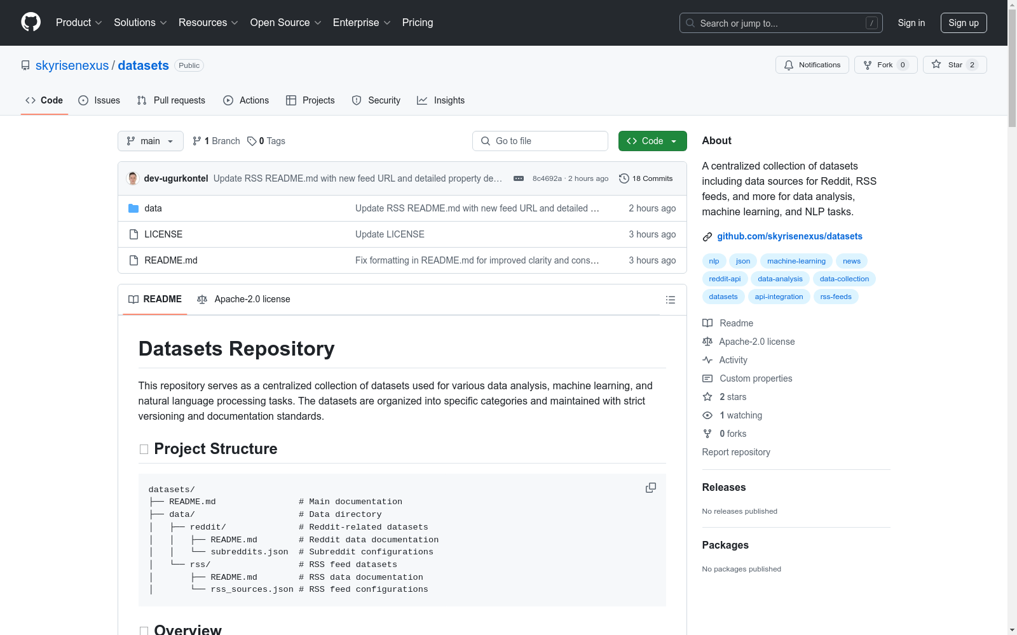The height and width of the screenshot is (635, 1017).
Task: Click the branch icon beside 1 Branch
Action: pyautogui.click(x=197, y=141)
